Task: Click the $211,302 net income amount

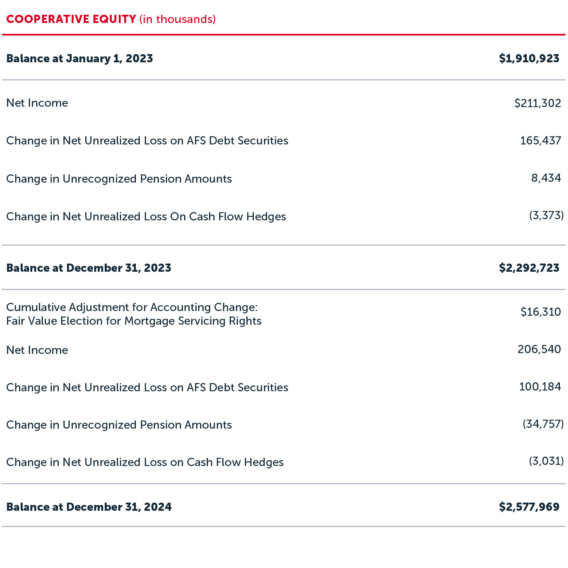Action: [x=537, y=103]
